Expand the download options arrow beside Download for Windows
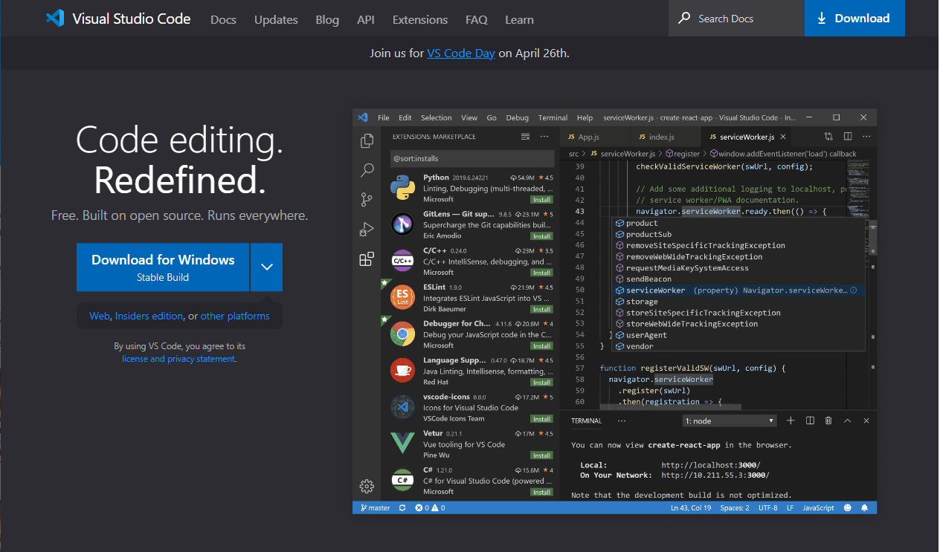Screen dimensions: 940x552 267,267
